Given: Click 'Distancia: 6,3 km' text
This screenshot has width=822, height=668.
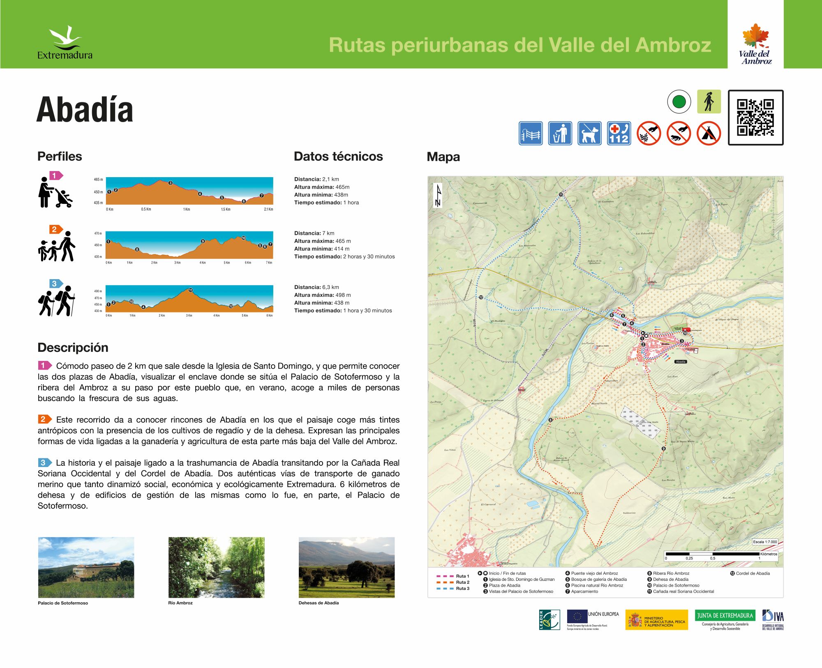Looking at the screenshot, I should tap(316, 287).
